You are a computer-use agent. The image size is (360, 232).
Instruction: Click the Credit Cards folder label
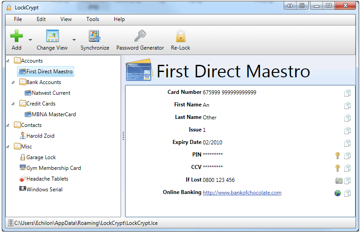pos(41,104)
